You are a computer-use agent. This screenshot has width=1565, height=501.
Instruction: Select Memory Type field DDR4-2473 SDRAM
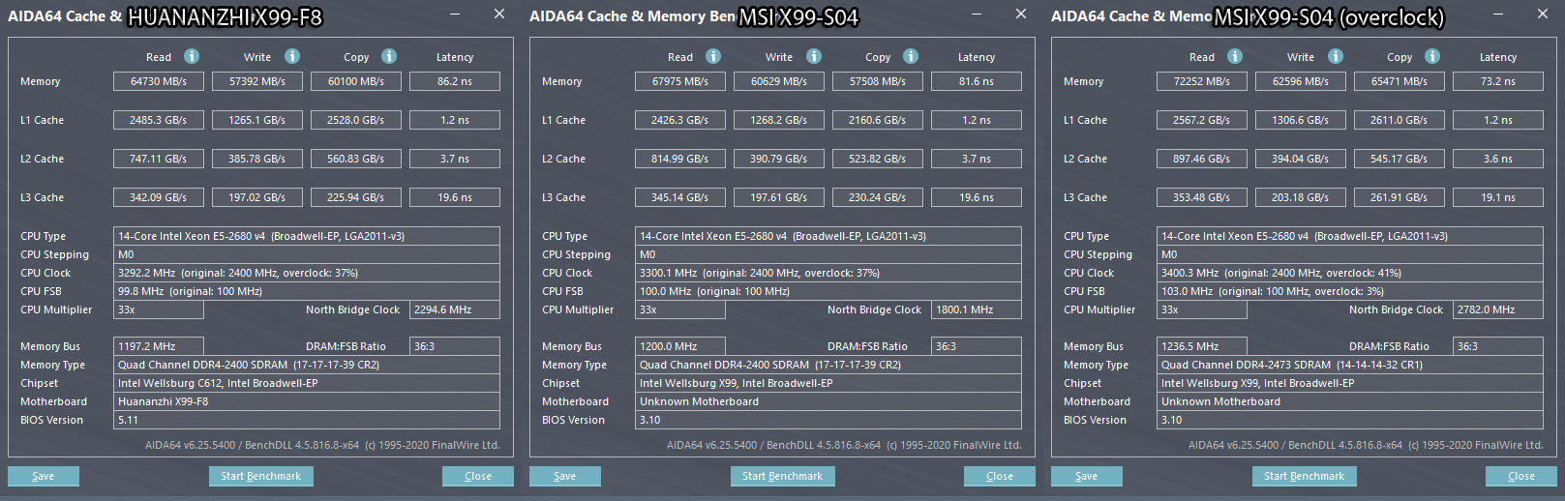click(x=1350, y=365)
